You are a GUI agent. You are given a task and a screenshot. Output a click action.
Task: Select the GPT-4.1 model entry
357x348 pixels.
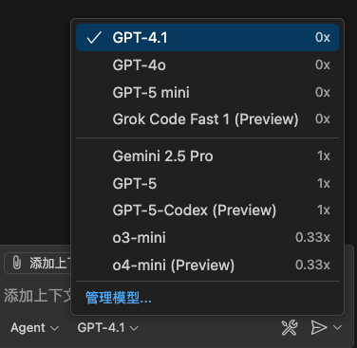click(x=207, y=38)
